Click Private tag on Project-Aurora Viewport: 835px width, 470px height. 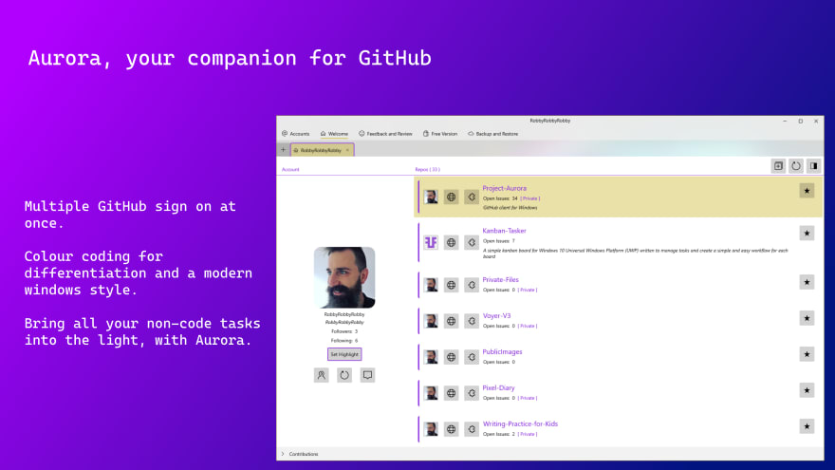529,198
